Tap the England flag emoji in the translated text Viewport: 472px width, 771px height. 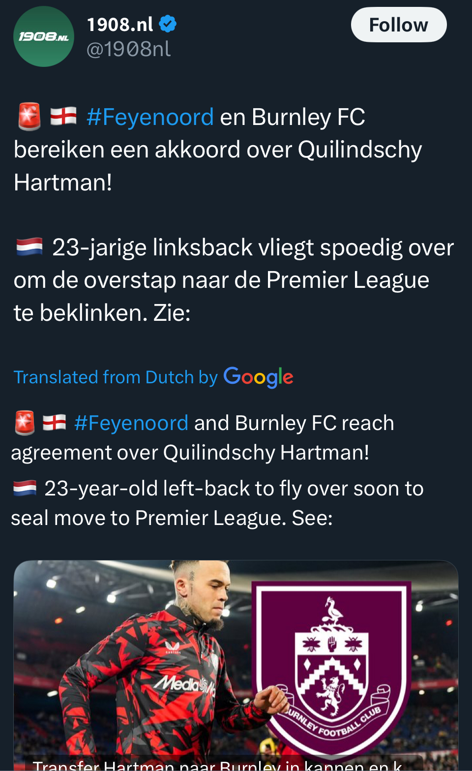(x=54, y=423)
